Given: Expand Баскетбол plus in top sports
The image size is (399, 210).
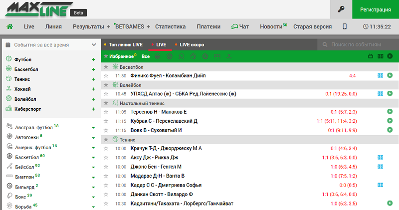Looking at the screenshot, I should point(94,69).
